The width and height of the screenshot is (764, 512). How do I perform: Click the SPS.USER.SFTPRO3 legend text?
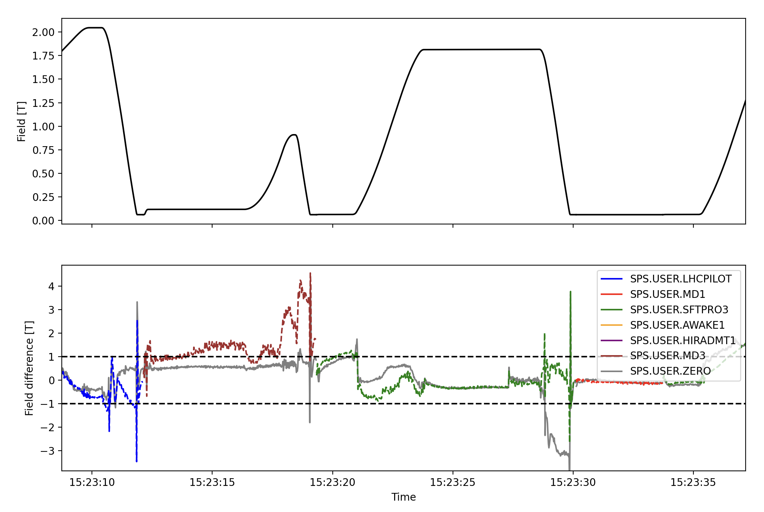click(679, 310)
